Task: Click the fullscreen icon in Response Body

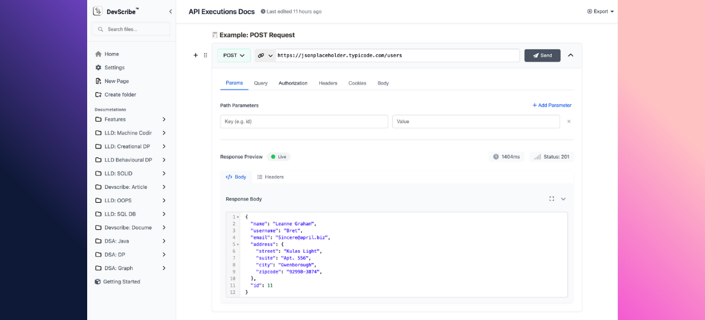Action: (x=552, y=199)
